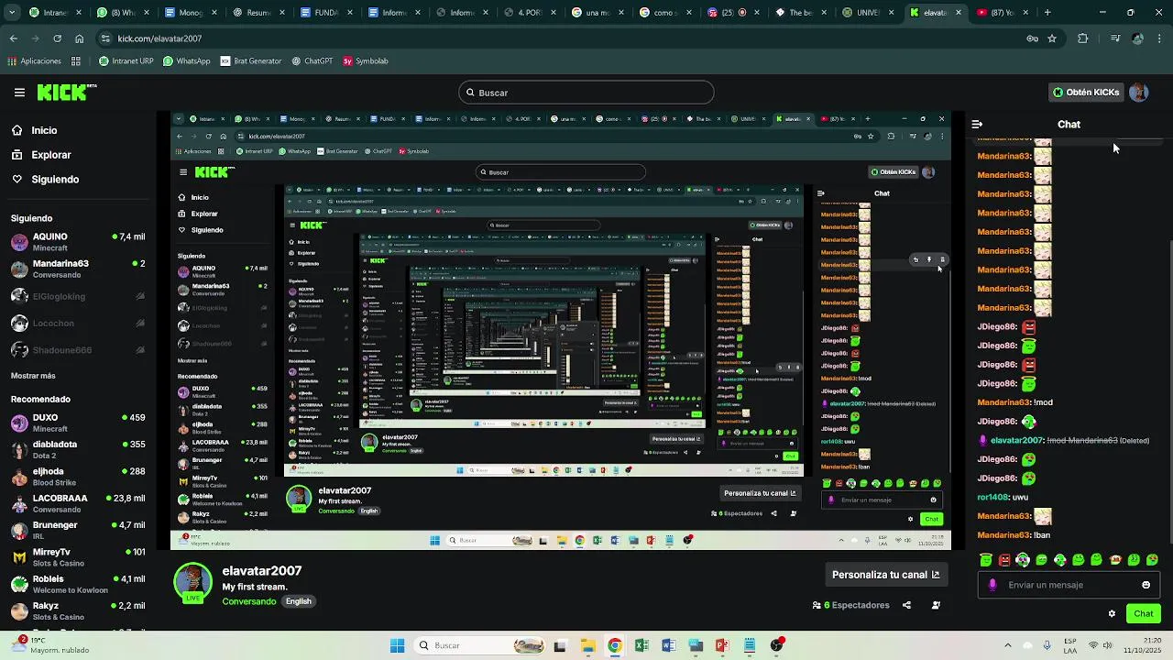Image resolution: width=1173 pixels, height=660 pixels.
Task: Open Brunenger recommended channel
Action: pos(78,530)
